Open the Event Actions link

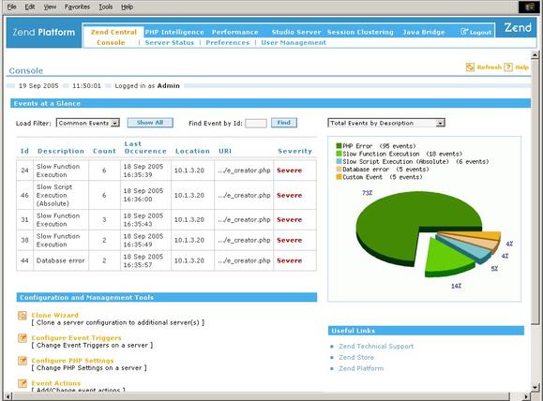click(56, 383)
